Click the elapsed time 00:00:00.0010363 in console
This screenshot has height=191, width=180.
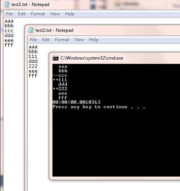76,102
